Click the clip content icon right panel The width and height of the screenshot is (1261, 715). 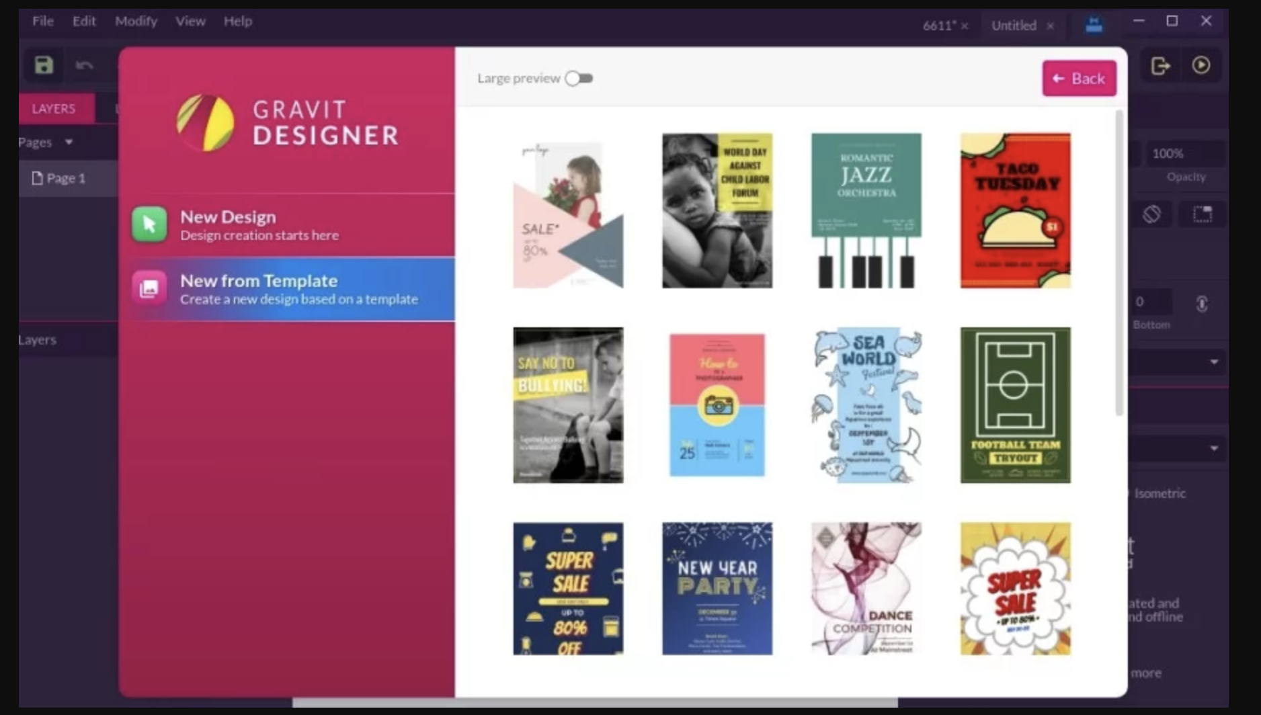pyautogui.click(x=1202, y=214)
